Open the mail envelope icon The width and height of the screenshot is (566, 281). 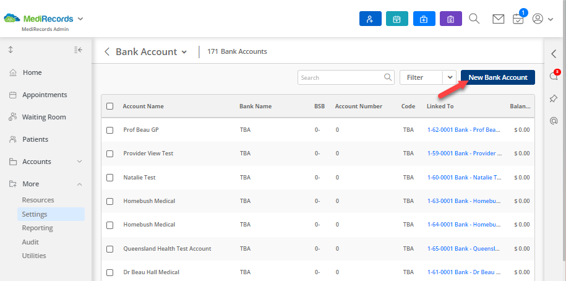click(498, 19)
